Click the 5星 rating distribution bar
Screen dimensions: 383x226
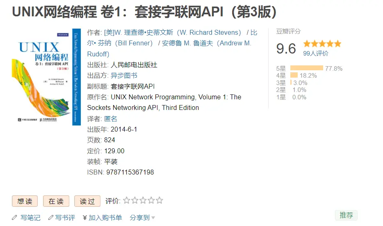[x=306, y=68]
